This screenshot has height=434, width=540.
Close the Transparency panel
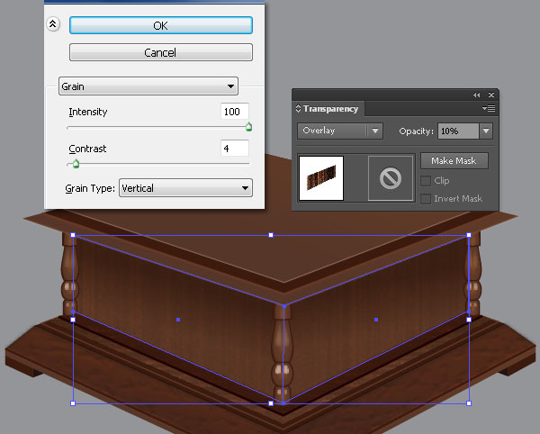[491, 95]
